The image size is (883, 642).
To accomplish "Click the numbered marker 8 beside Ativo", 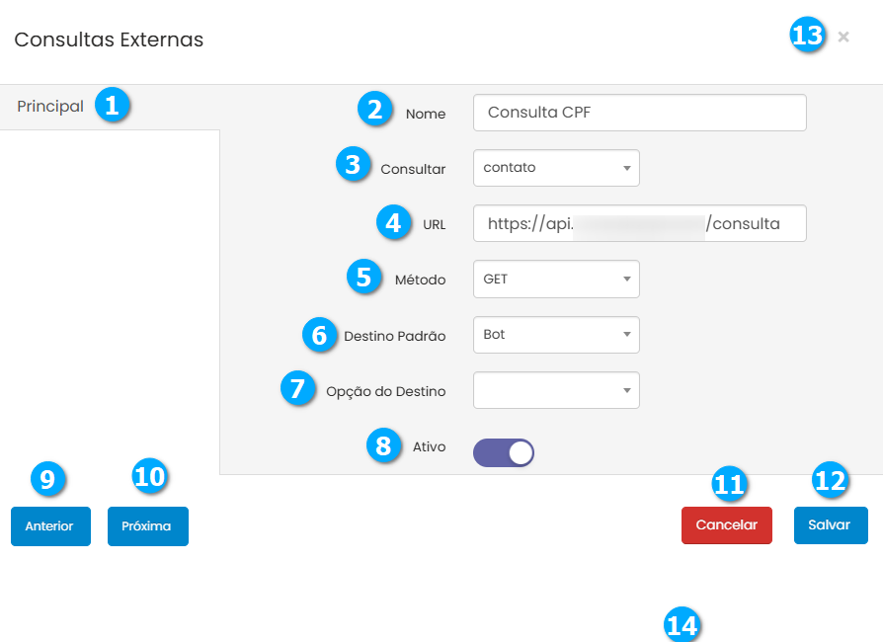I will 383,445.
